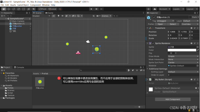Open the File menu
200x112 pixels.
tap(2, 5)
